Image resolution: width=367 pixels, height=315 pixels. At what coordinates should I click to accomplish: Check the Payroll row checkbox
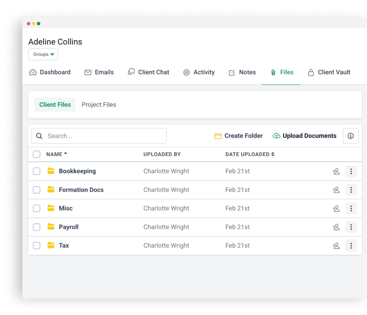[x=36, y=227]
